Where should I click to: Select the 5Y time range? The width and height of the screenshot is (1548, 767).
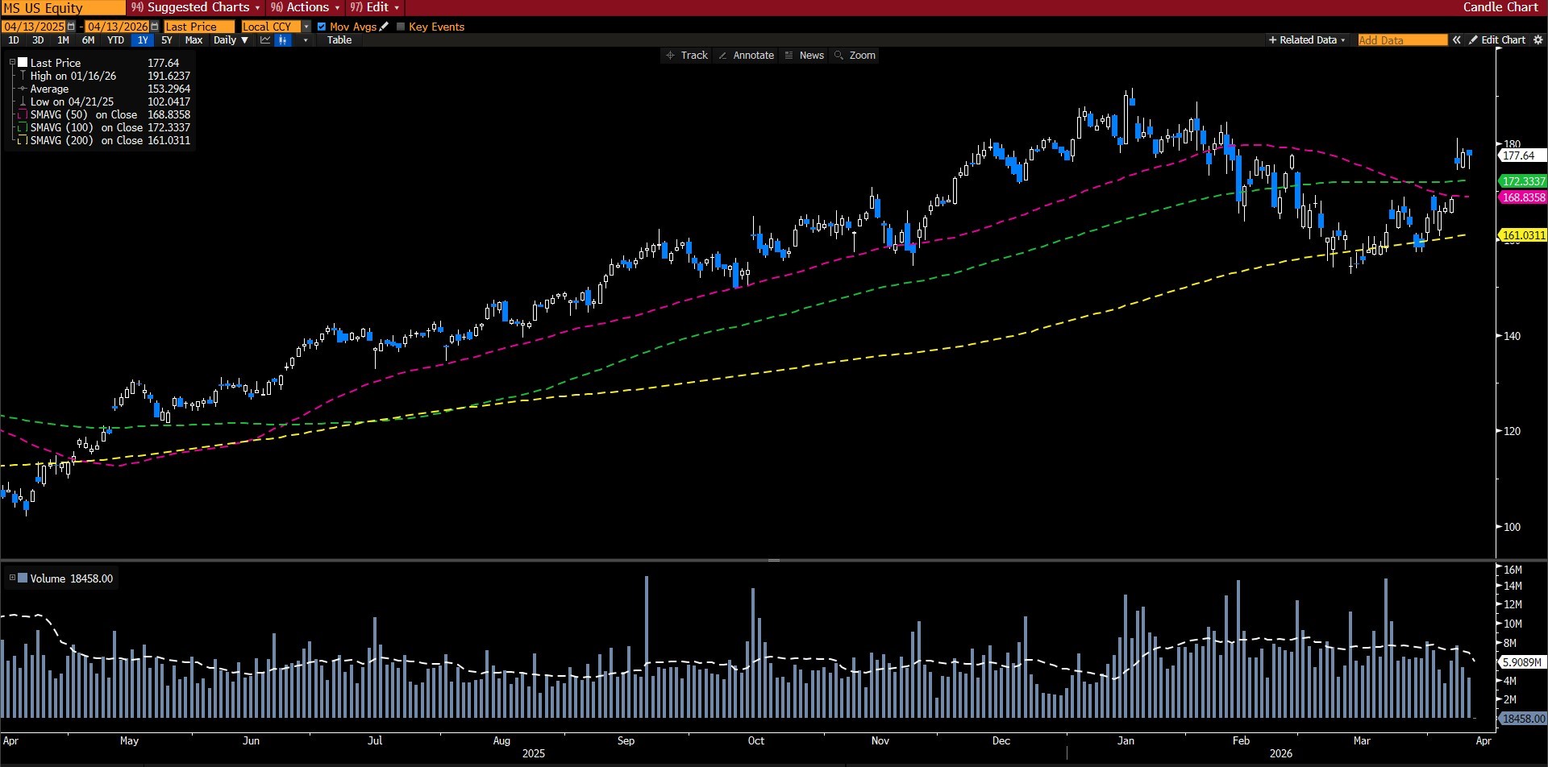[167, 40]
